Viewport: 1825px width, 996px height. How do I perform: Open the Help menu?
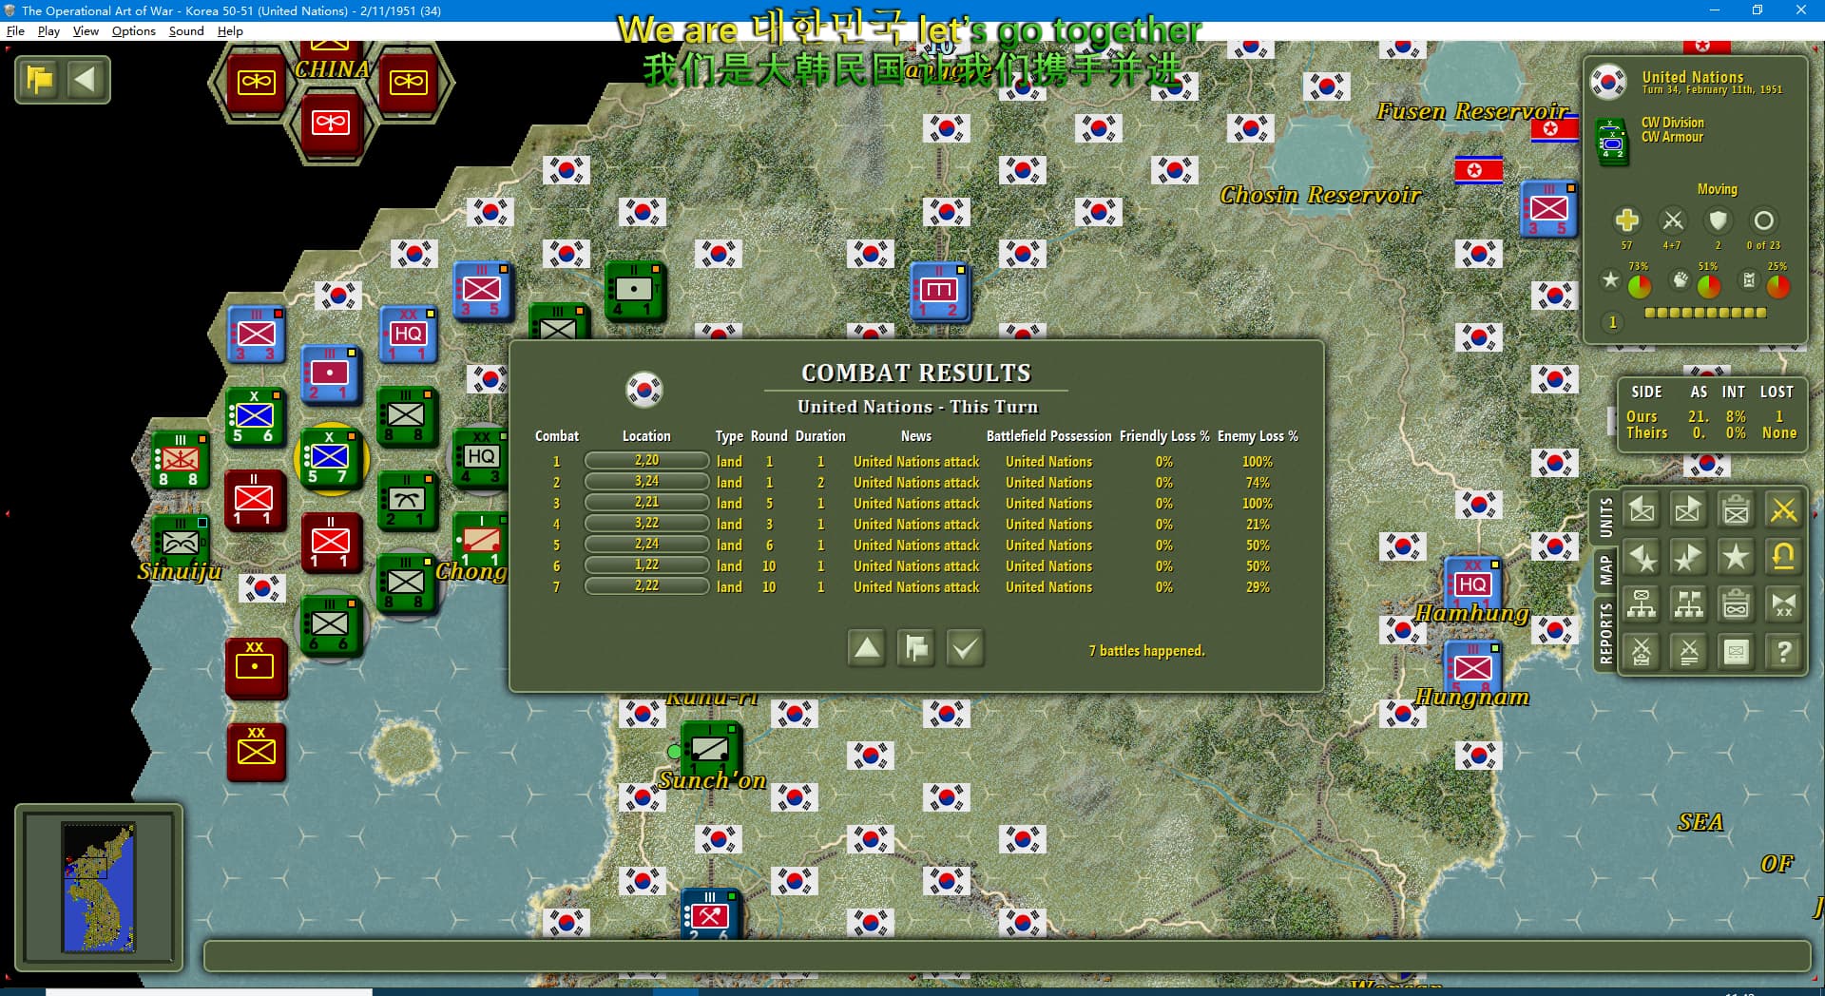230,30
